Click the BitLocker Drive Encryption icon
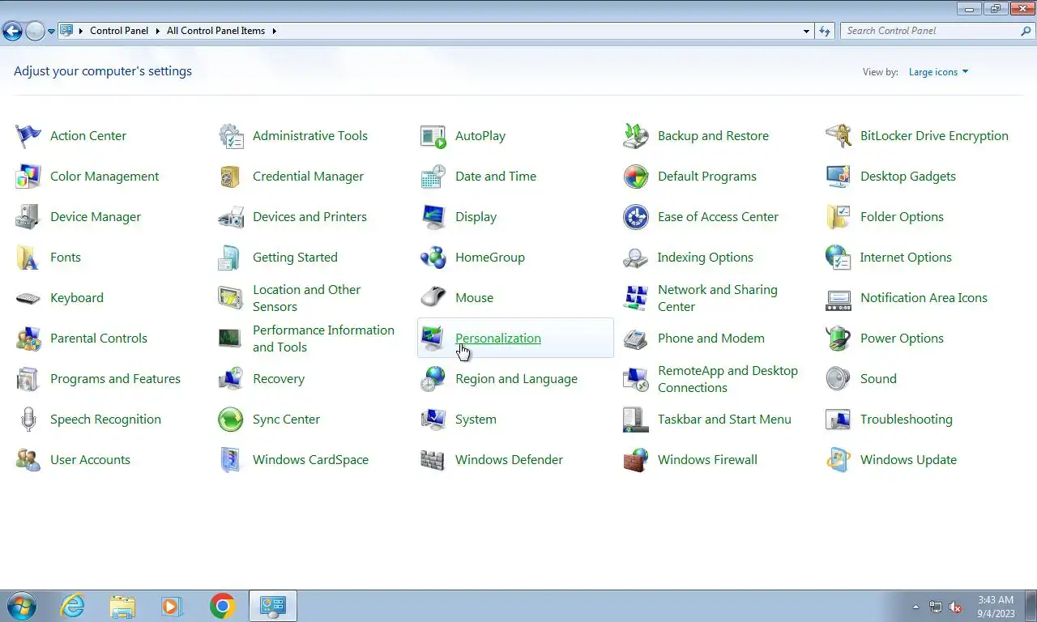Viewport: 1037px width, 622px height. tap(839, 136)
